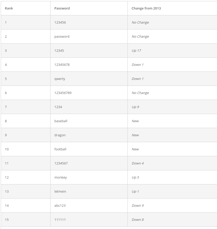Select the 123456789 password entry
This screenshot has height=229, width=217.
63,93
